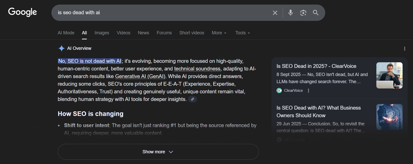
Task: Click the 'Shift to user intent' bullet text
Action: 87,125
